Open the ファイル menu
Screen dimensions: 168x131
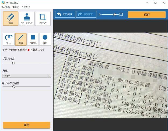pyautogui.click(x=6, y=7)
